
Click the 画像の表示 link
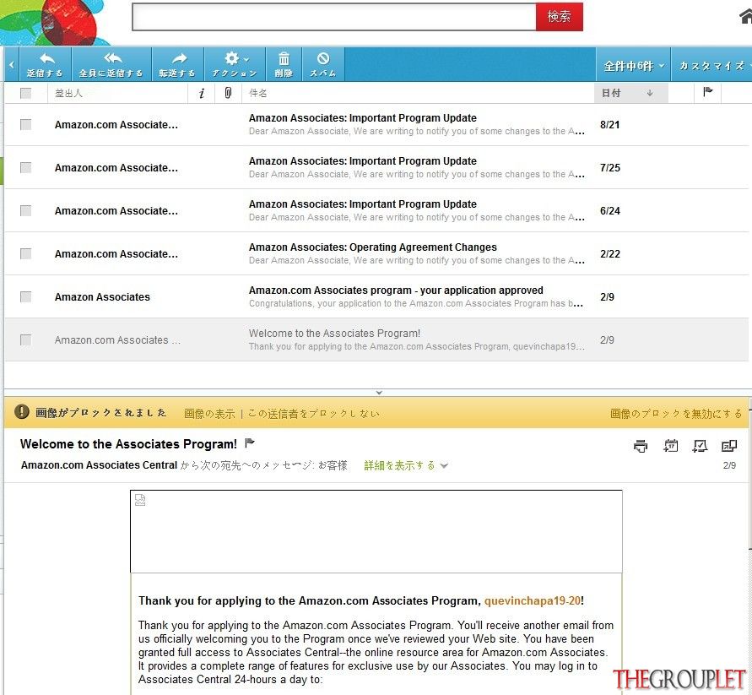click(x=209, y=414)
